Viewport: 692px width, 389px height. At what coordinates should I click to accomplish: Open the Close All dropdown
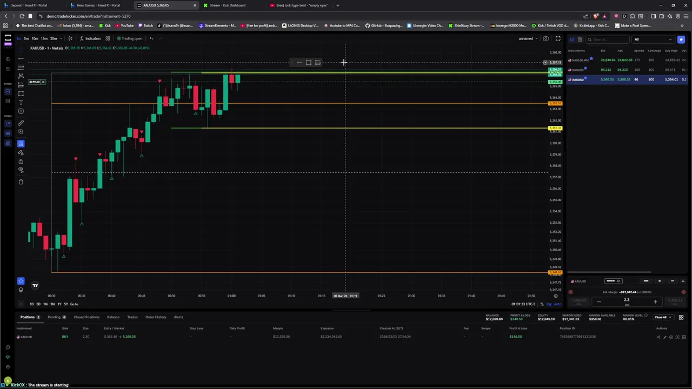pyautogui.click(x=662, y=317)
